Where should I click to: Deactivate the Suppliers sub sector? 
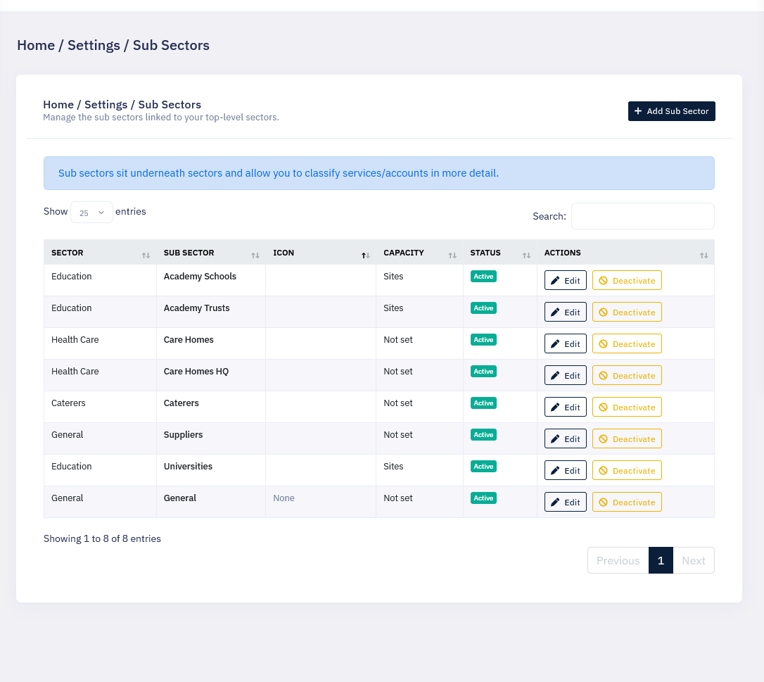627,438
